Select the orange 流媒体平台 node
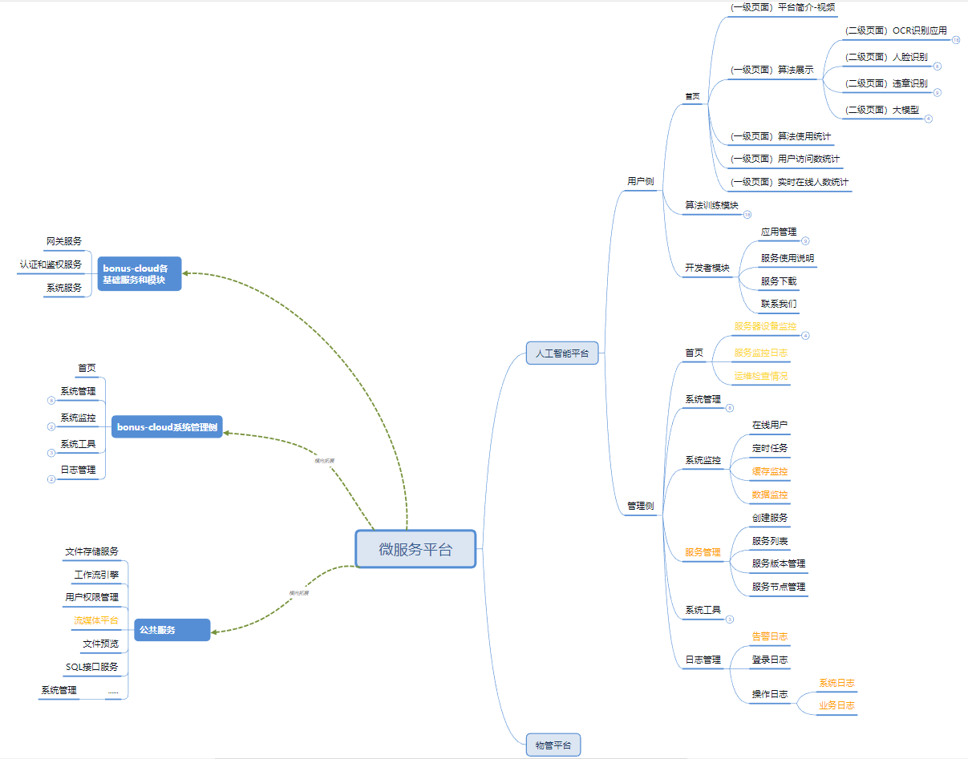The height and width of the screenshot is (759, 968). (96, 620)
